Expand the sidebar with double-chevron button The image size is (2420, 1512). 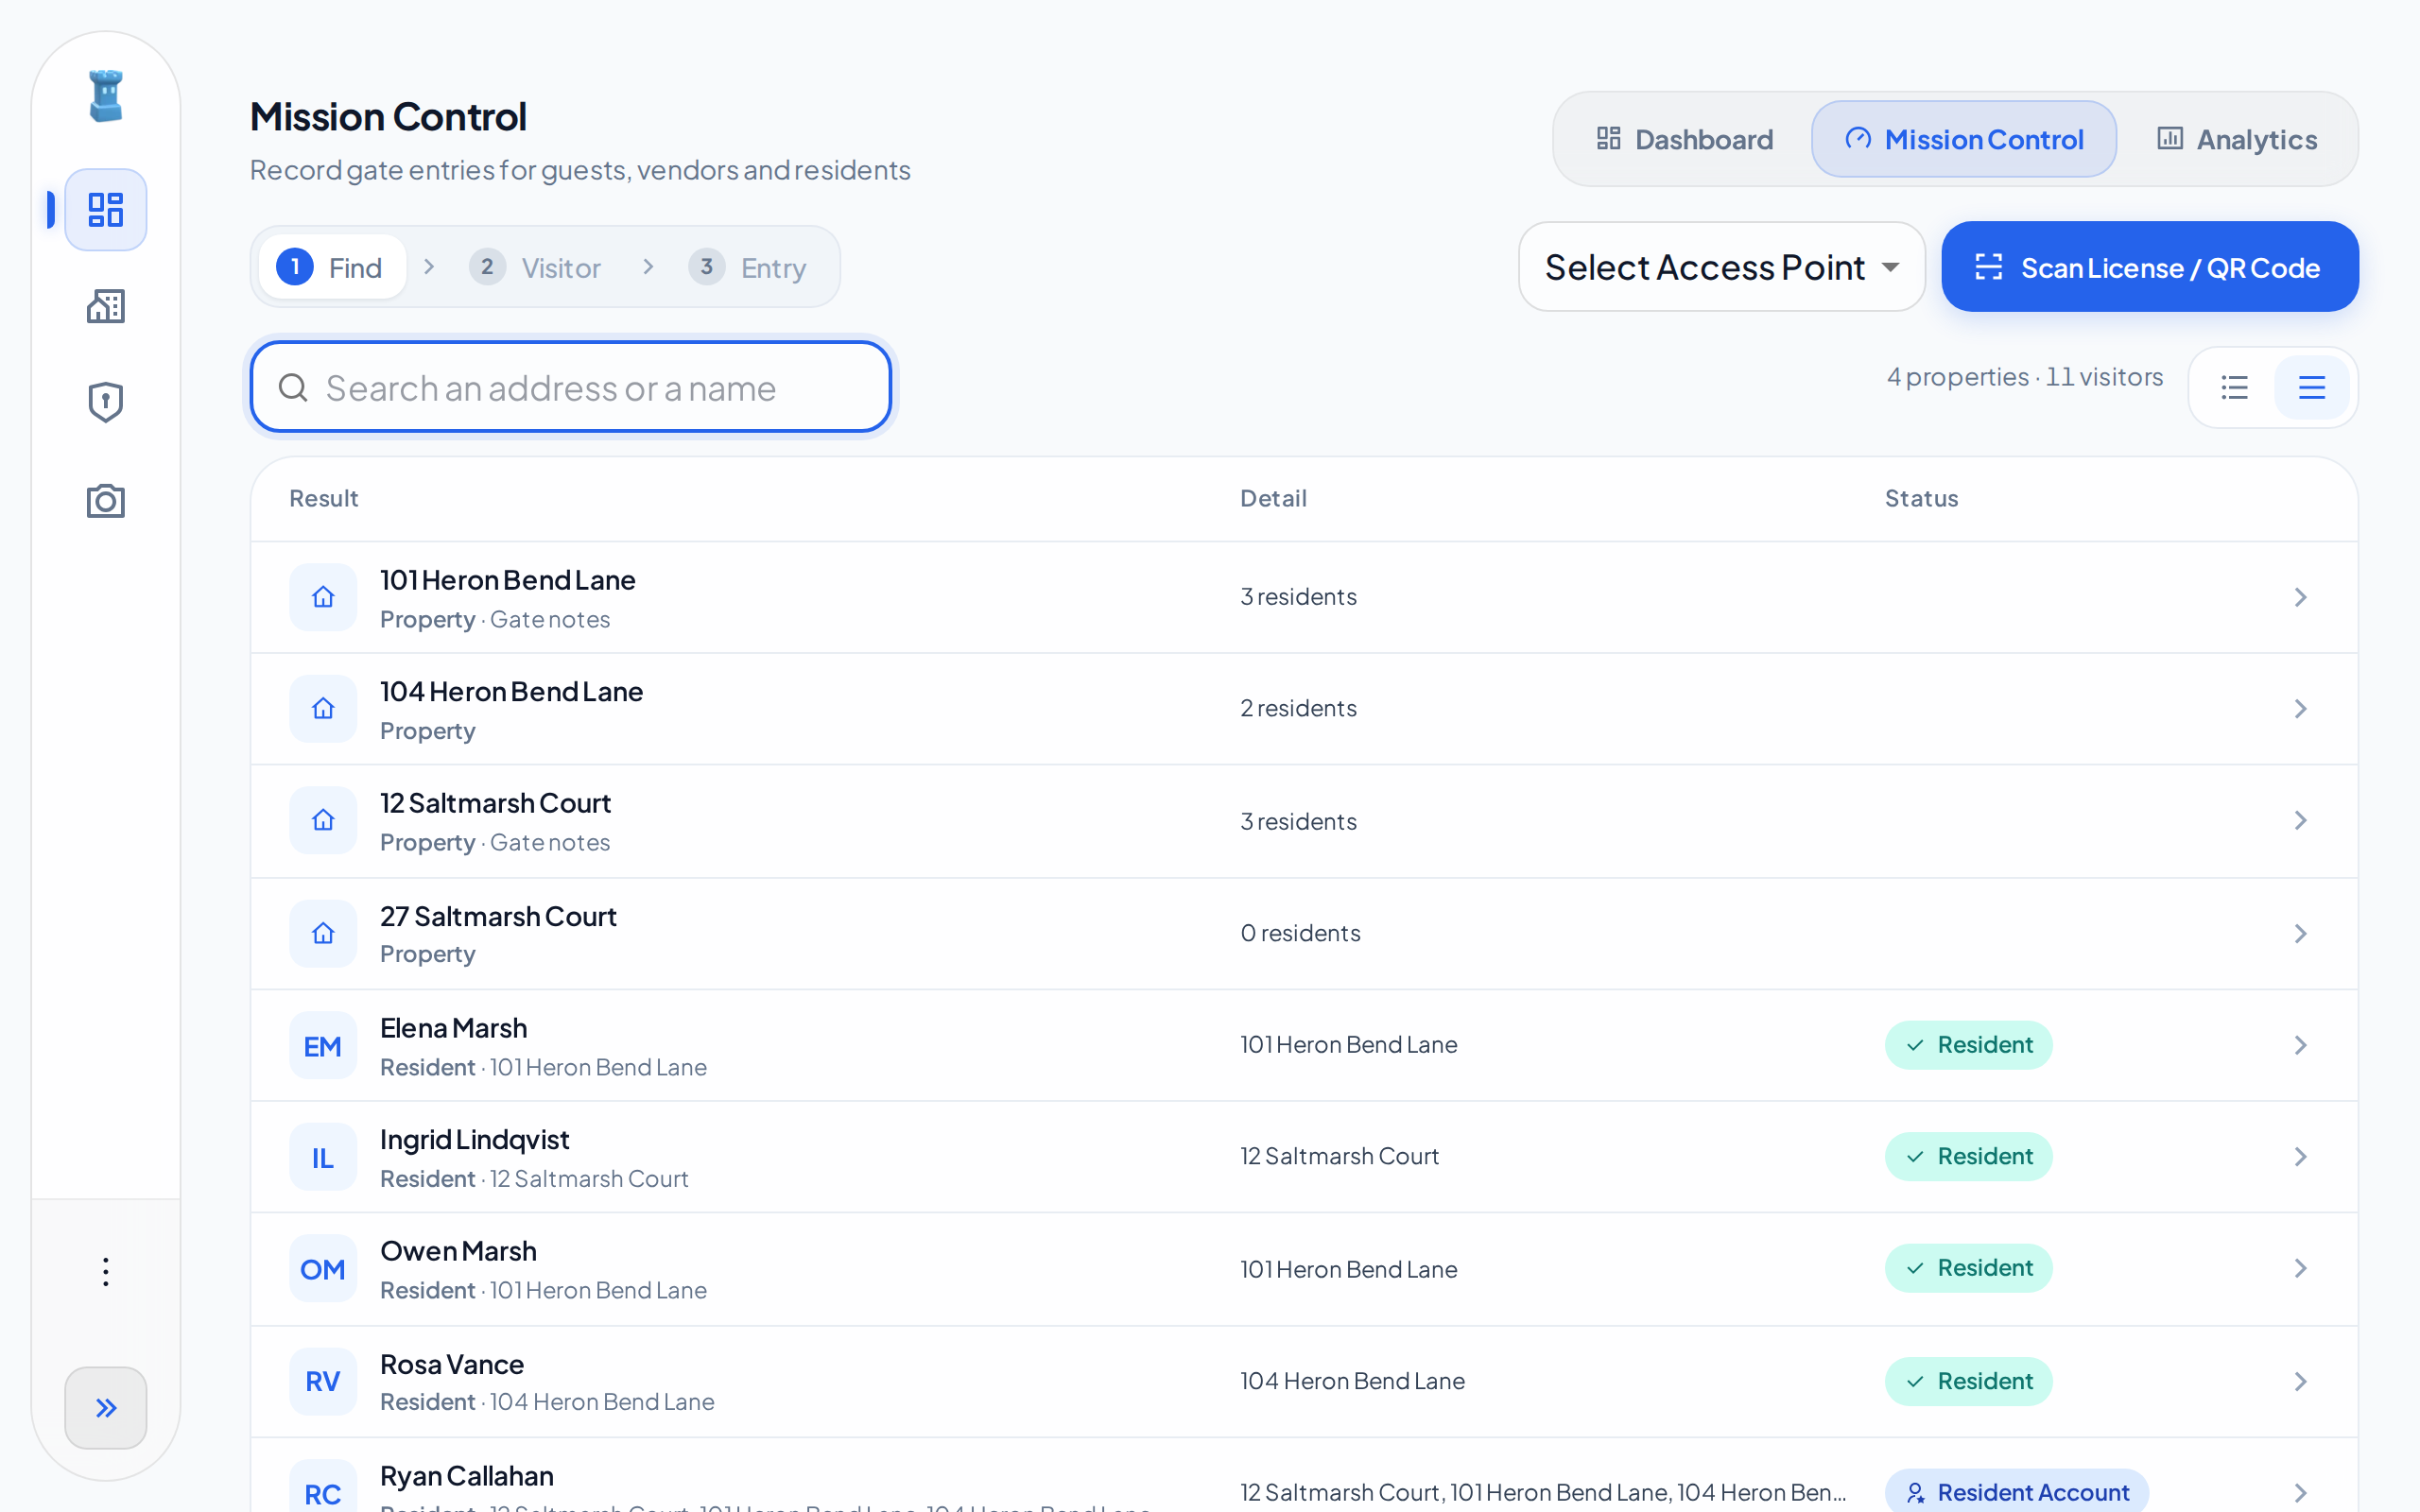(106, 1408)
